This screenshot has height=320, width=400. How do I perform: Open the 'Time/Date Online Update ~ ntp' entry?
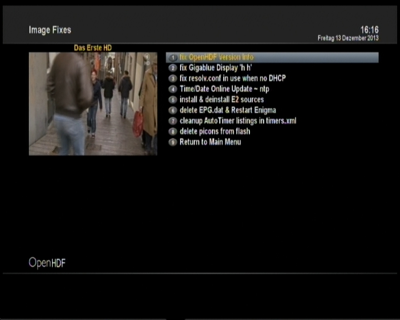click(224, 89)
